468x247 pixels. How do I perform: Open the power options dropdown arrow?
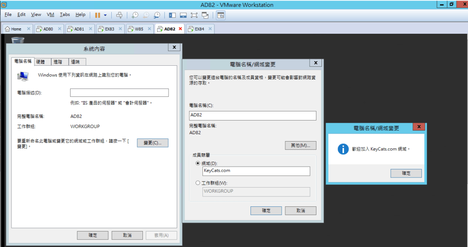105,15
